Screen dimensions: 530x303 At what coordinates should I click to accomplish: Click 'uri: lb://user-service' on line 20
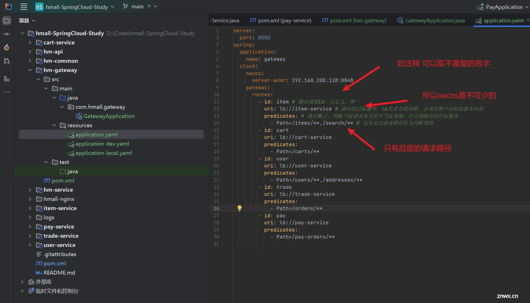pos(298,166)
